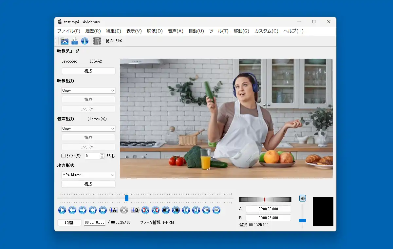Step to the previous frame

tap(72, 210)
